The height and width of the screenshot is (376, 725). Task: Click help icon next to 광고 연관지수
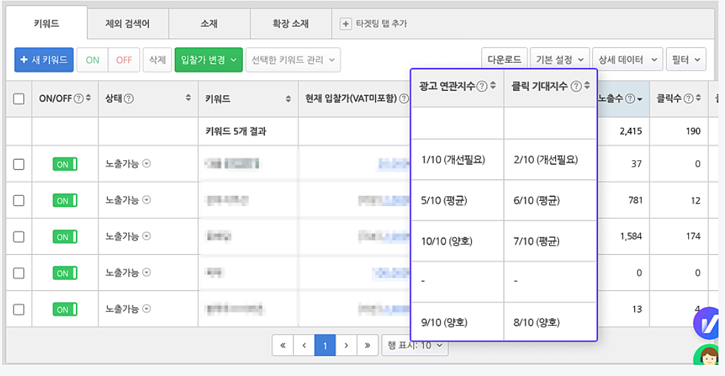[481, 86]
